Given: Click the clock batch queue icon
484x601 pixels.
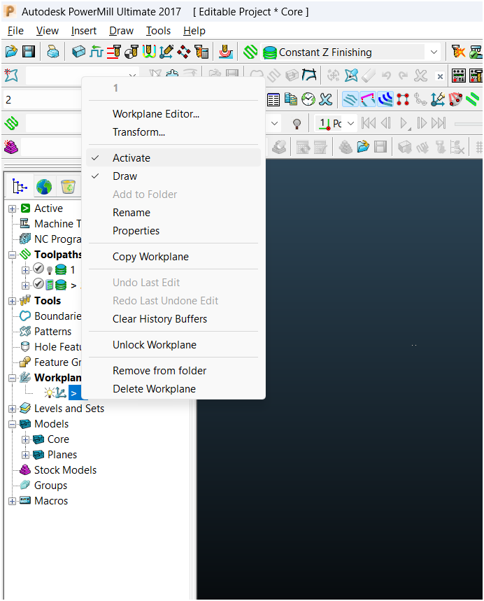Looking at the screenshot, I should pyautogui.click(x=308, y=99).
